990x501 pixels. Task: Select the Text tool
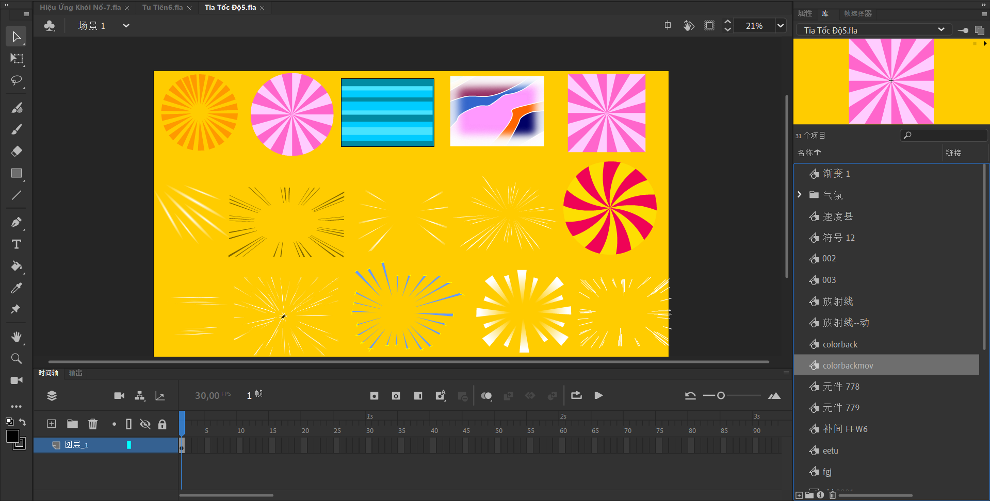17,244
